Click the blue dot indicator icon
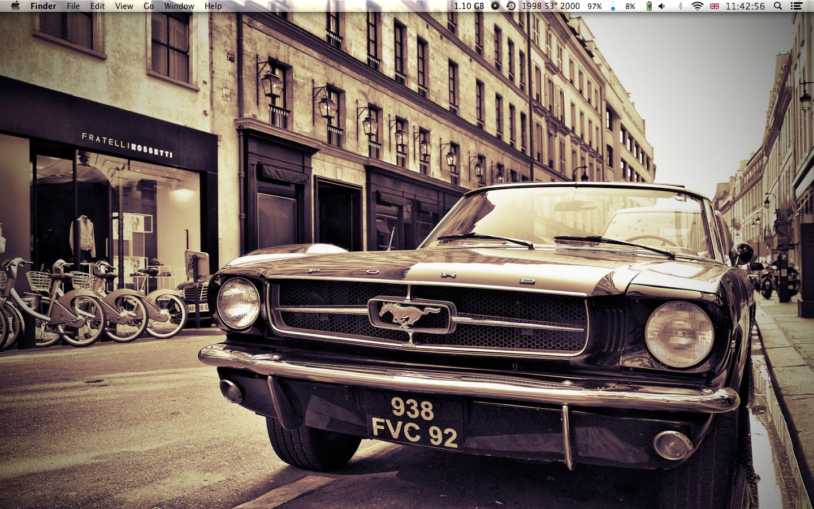The height and width of the screenshot is (509, 814). coord(613,6)
